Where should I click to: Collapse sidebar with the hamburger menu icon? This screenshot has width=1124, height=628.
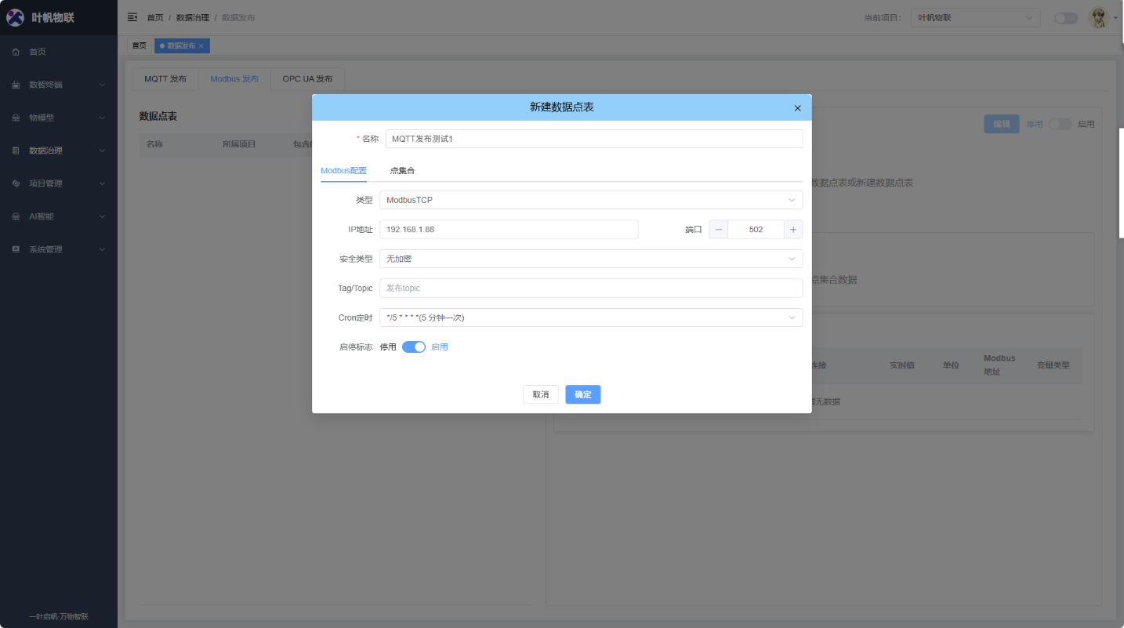tap(132, 16)
